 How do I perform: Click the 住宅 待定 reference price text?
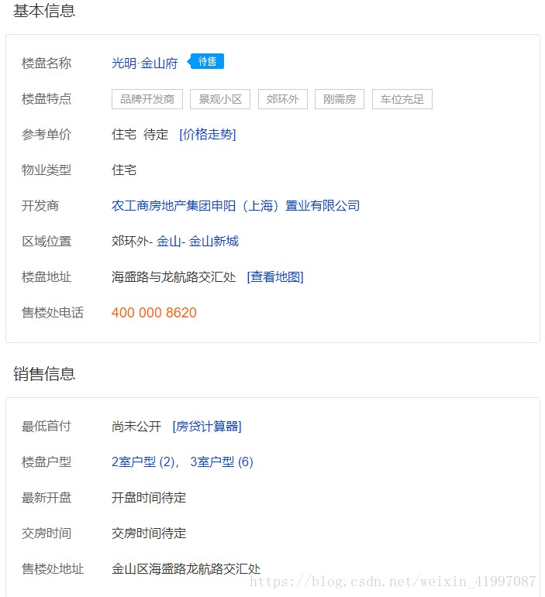click(140, 135)
